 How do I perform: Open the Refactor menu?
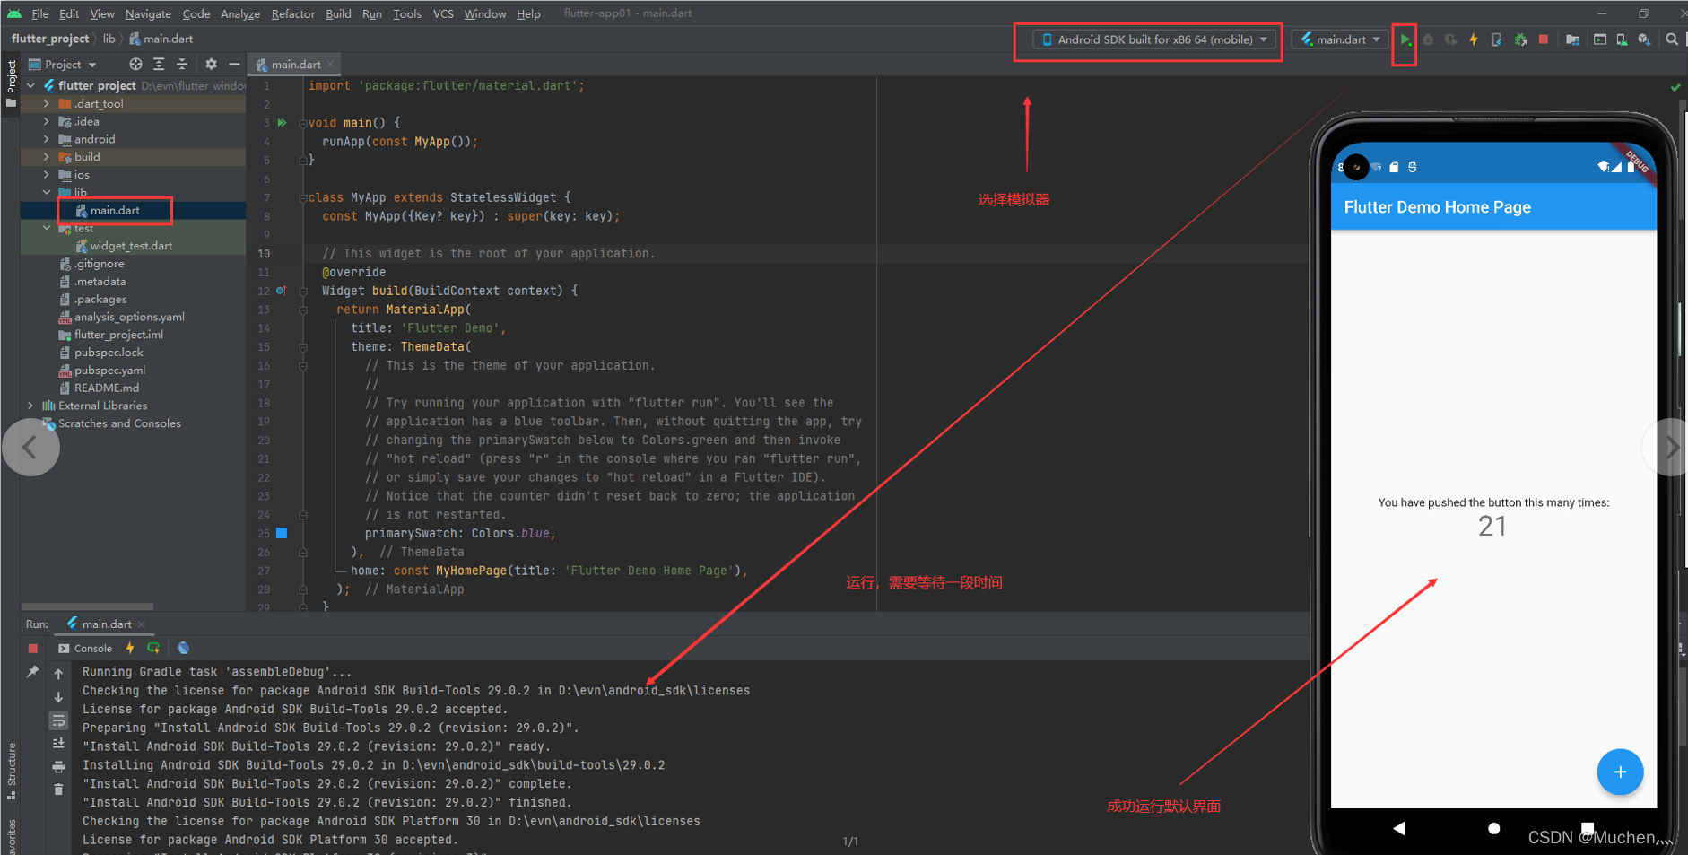tap(292, 13)
